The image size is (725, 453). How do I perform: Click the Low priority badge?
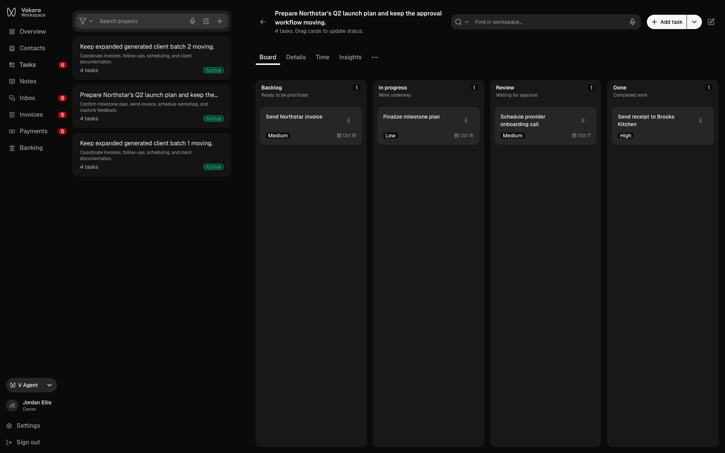point(390,136)
